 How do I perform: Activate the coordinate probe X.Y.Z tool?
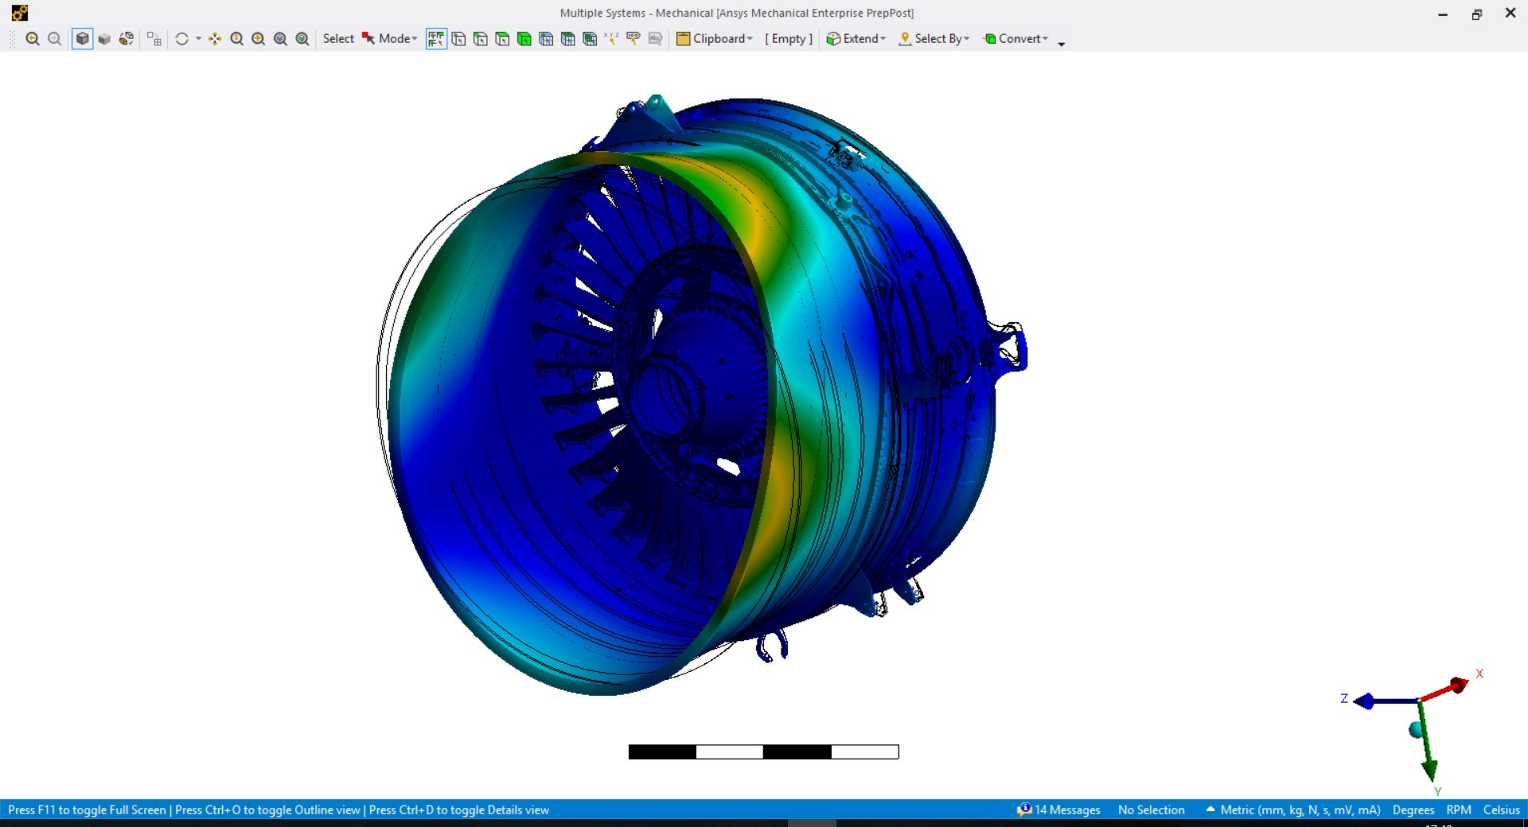coord(611,38)
